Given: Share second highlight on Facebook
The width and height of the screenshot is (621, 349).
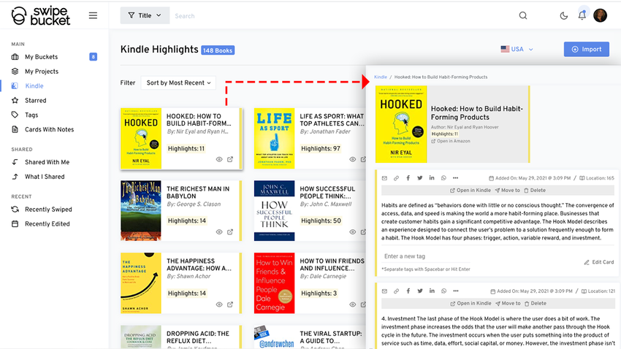Looking at the screenshot, I should 408,291.
